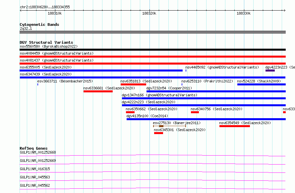
Task: Select the nsv4084459 red variant bar
Action: pyautogui.click(x=152, y=57)
